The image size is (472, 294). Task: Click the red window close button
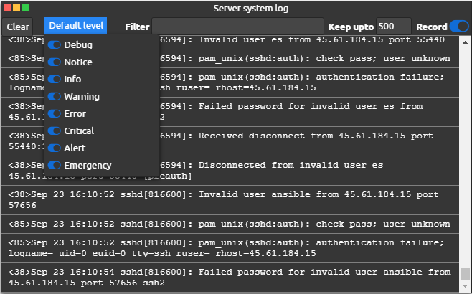tap(6, 8)
